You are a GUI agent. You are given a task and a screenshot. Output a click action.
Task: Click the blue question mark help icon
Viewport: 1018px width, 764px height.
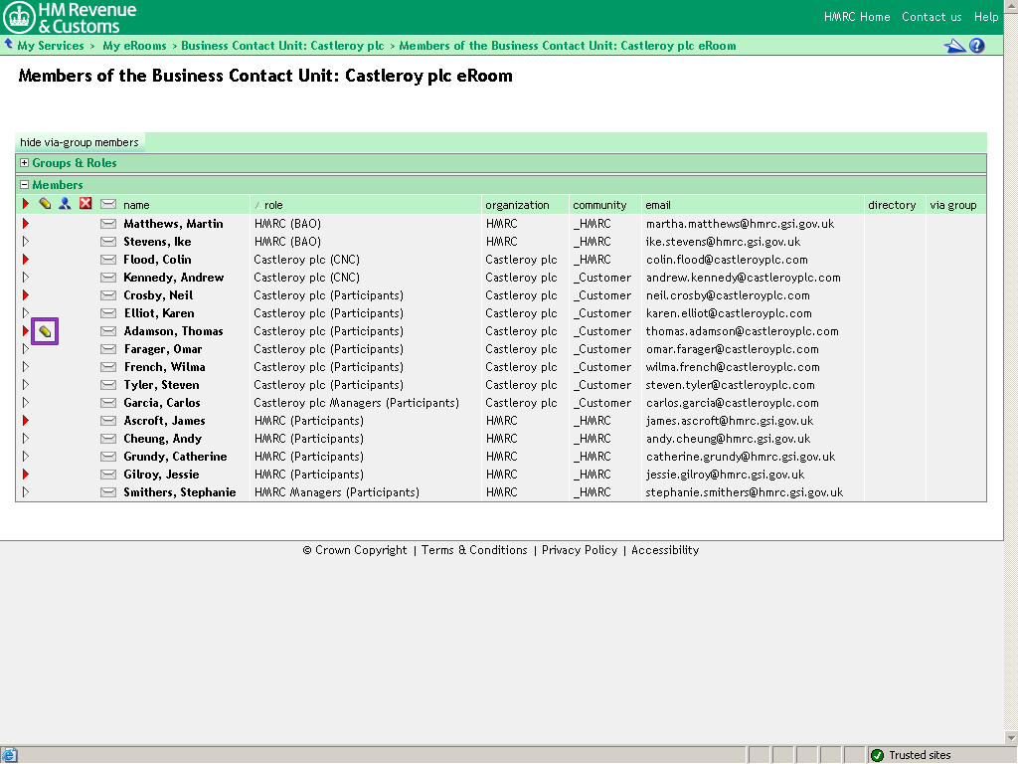pos(977,46)
